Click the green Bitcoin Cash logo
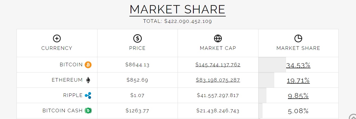 [x=88, y=111]
